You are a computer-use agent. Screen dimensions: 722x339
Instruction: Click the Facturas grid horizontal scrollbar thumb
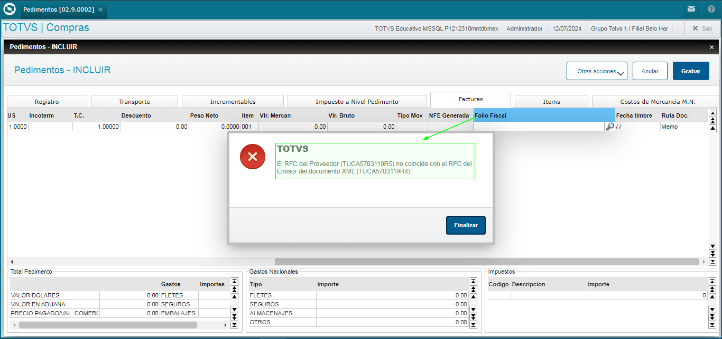(487, 261)
